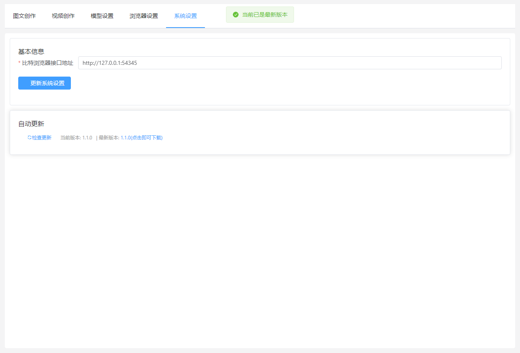Click the active 系统设置 tab

pos(185,16)
